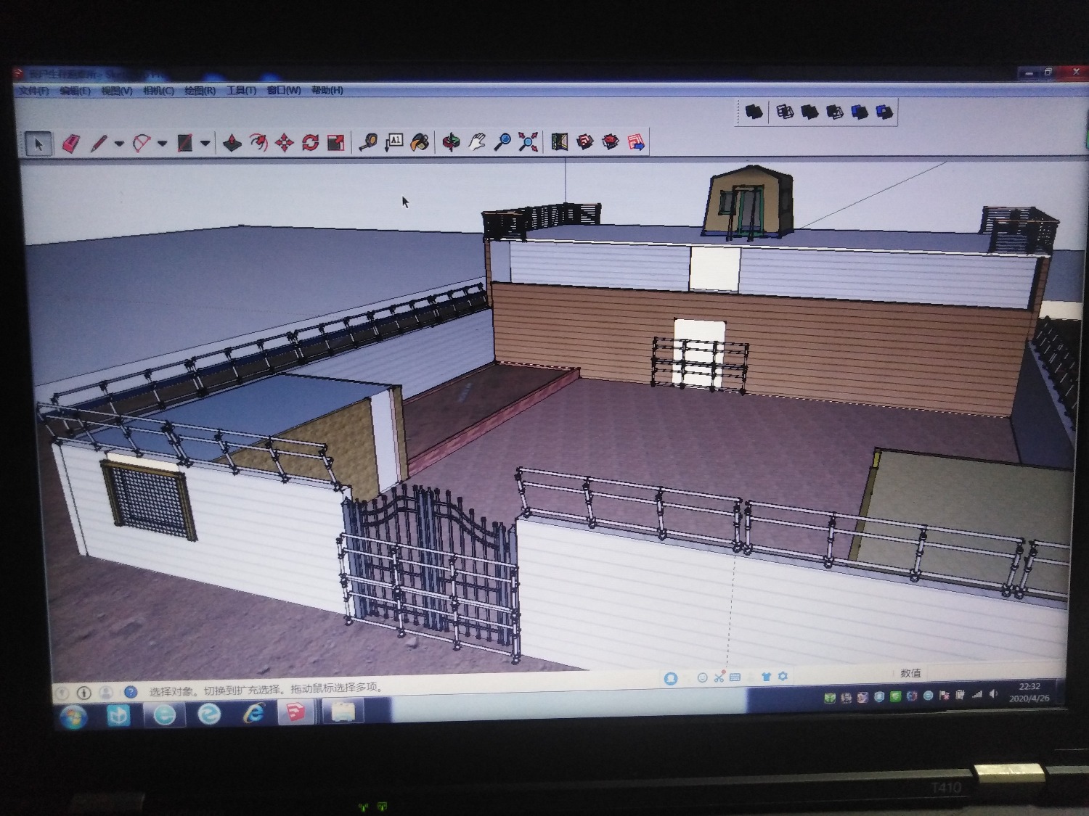The width and height of the screenshot is (1089, 816).
Task: Click the system tray volume icon
Action: point(993,695)
